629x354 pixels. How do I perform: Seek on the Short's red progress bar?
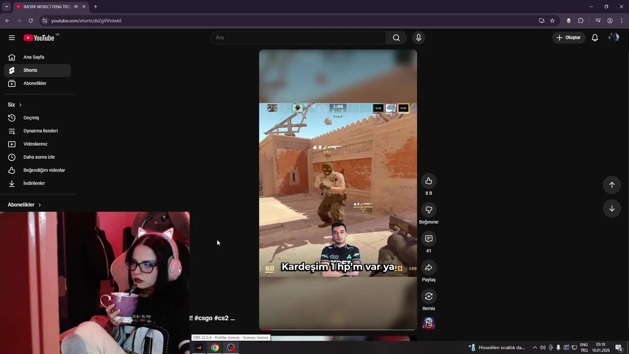(x=338, y=329)
